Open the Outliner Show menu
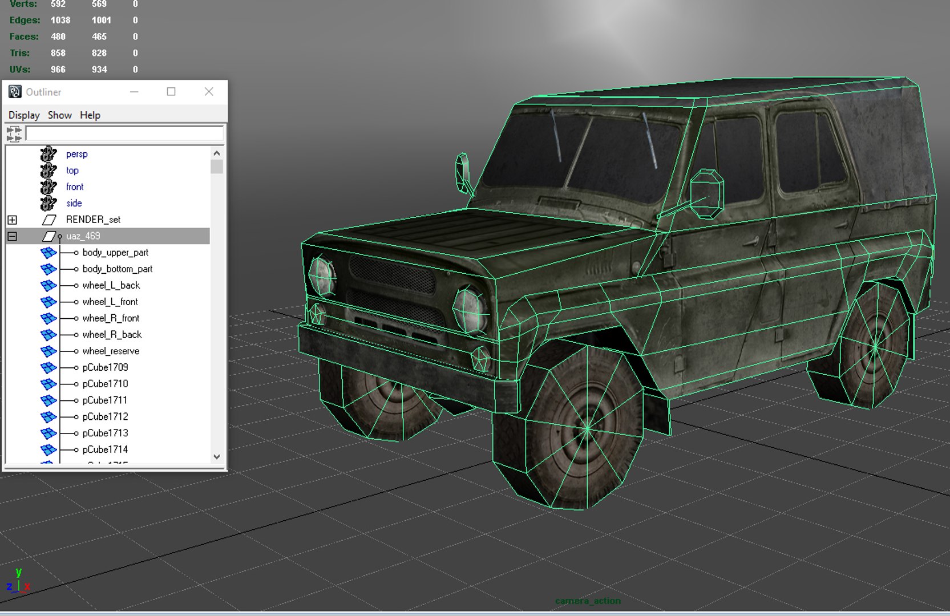This screenshot has height=616, width=950. tap(60, 115)
